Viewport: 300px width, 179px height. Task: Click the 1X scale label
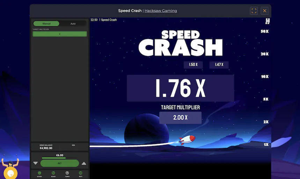[x=266, y=144]
